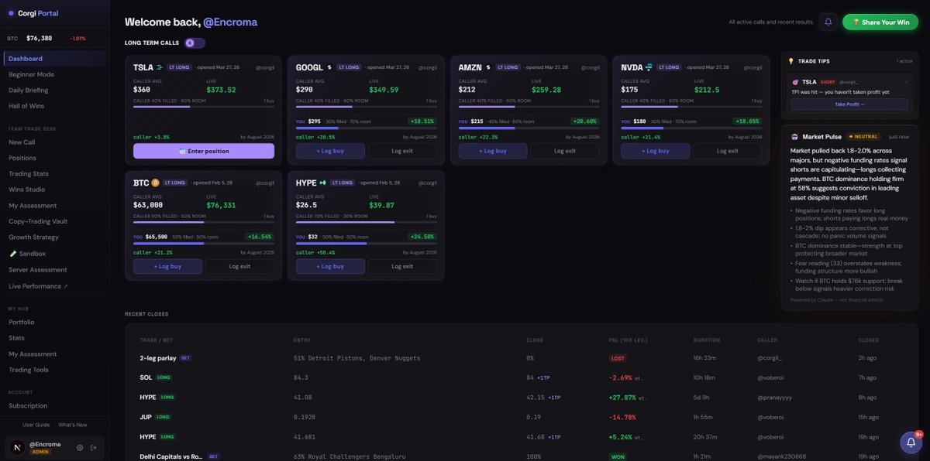Click the HYPE token icon on card
The height and width of the screenshot is (461, 930).
[322, 183]
